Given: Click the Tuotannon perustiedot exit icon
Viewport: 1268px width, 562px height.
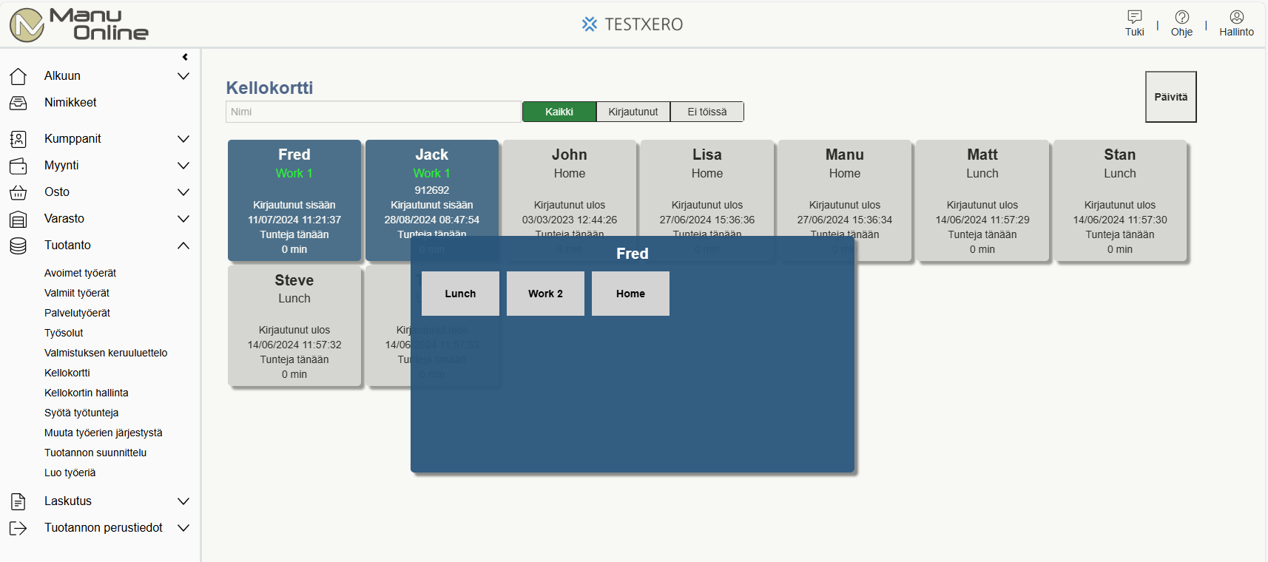Looking at the screenshot, I should click(18, 528).
